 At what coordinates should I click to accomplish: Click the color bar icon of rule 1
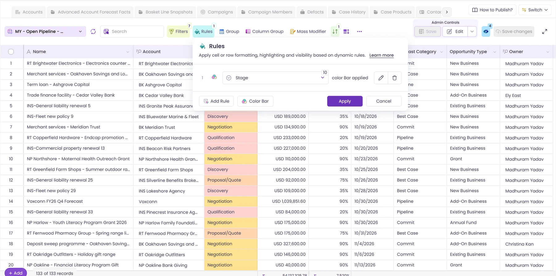click(x=214, y=77)
